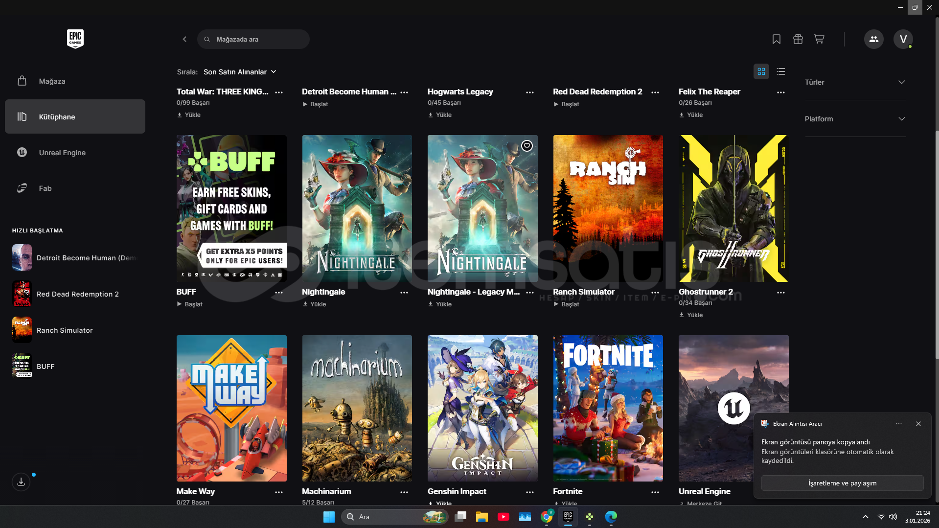This screenshot has height=528, width=939.
Task: Click Yükle under Ghostrunner 2
Action: 691,315
